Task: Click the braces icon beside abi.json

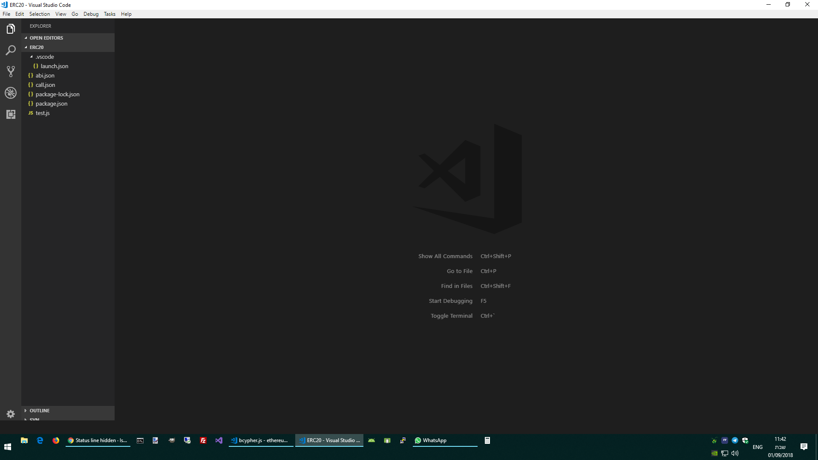Action: click(31, 75)
